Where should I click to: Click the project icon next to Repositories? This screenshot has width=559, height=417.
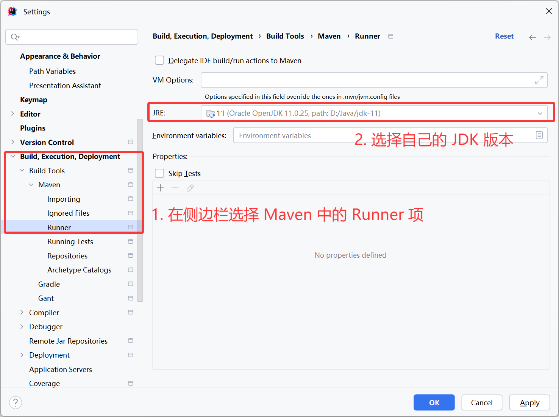pyautogui.click(x=131, y=256)
